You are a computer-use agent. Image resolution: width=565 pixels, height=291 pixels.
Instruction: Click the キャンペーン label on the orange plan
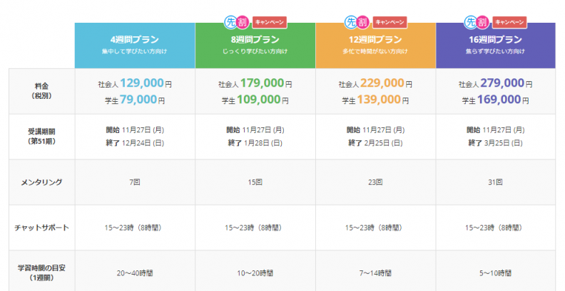coord(390,22)
